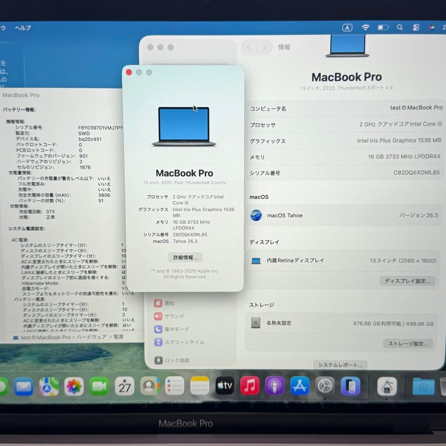Viewport: 446px width, 446px height.
Task: Launch FaceTime from the Dock
Action: click(x=99, y=386)
